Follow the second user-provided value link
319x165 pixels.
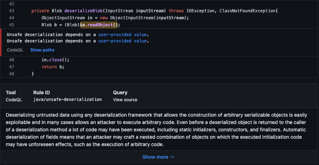click(122, 41)
